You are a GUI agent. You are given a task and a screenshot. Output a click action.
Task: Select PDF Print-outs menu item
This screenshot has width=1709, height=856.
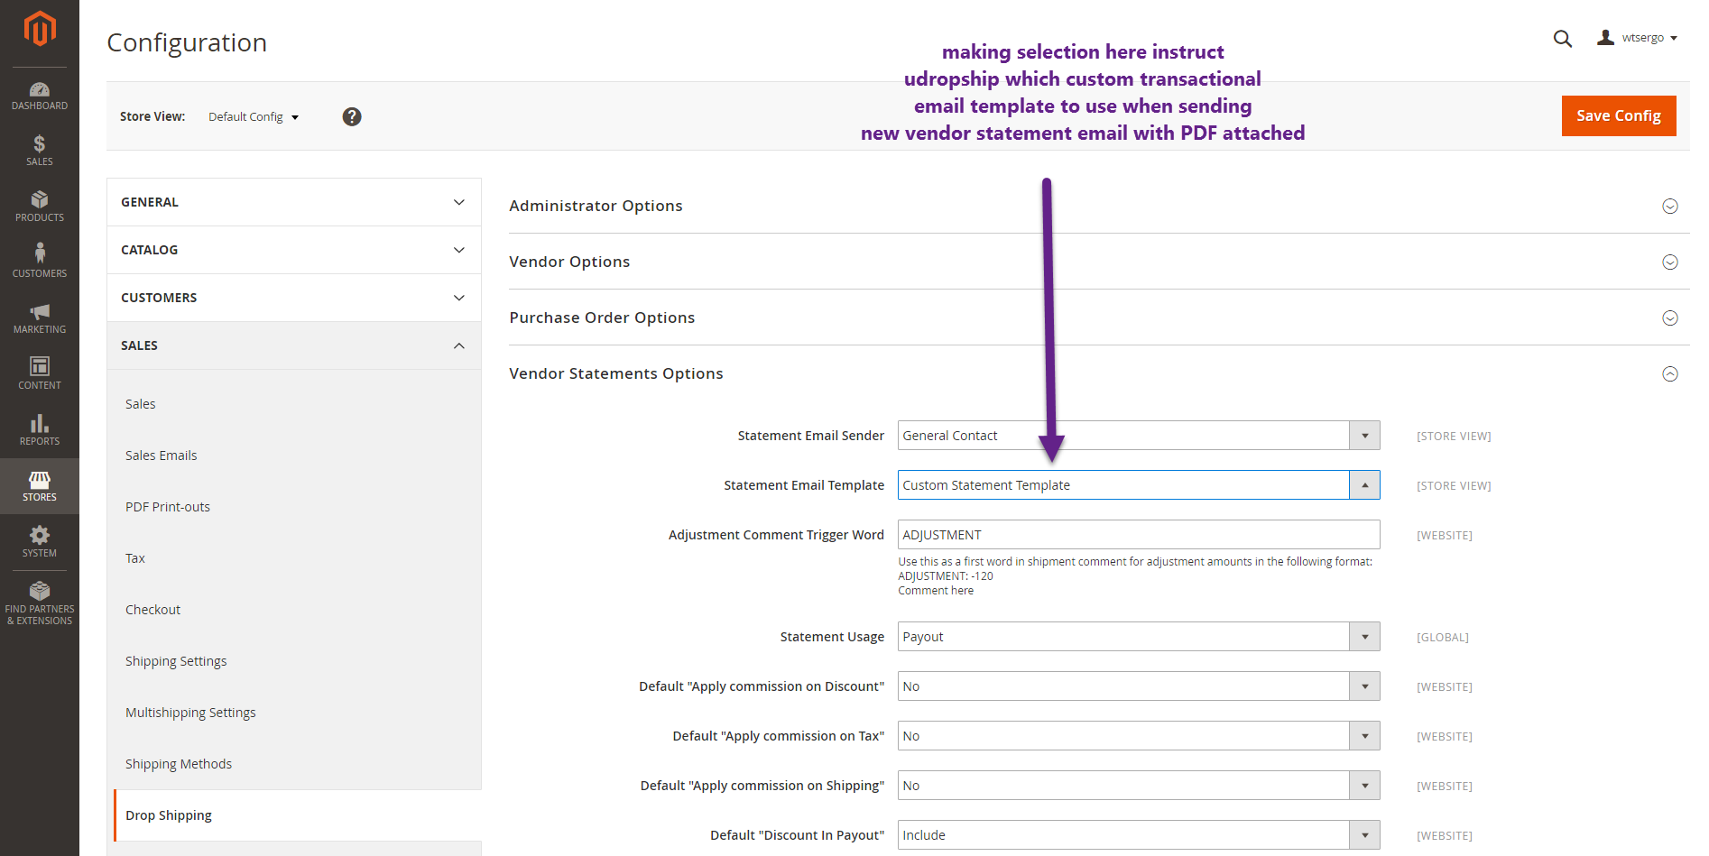pos(168,507)
